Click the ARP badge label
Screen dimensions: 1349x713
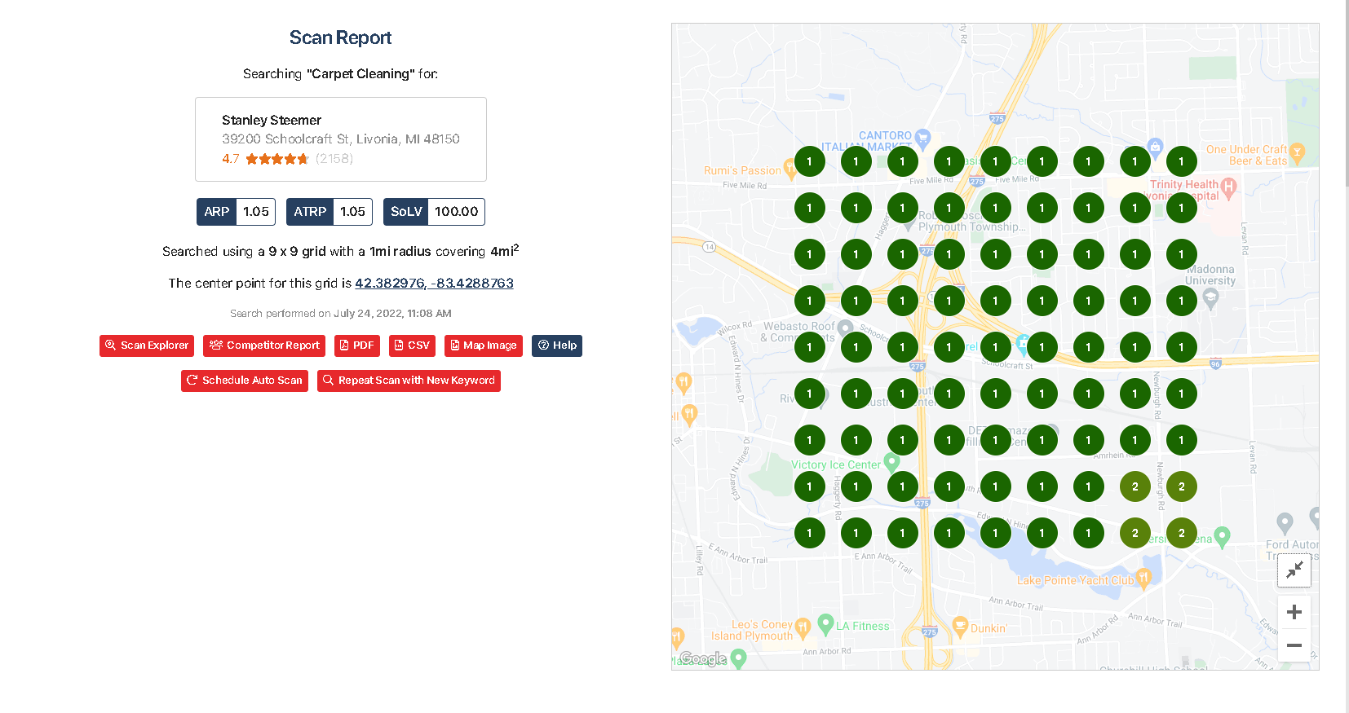(x=217, y=212)
